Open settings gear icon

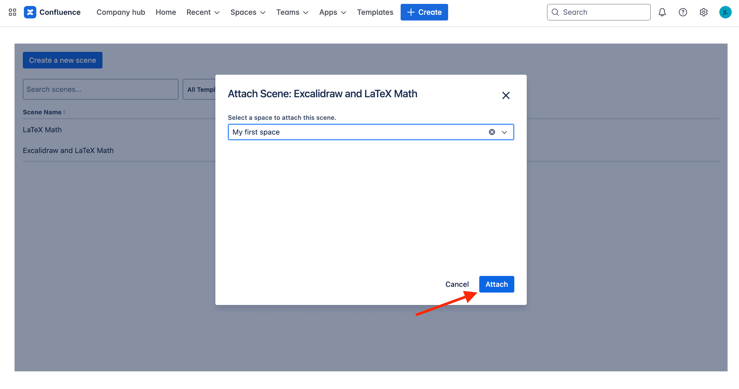pyautogui.click(x=703, y=12)
